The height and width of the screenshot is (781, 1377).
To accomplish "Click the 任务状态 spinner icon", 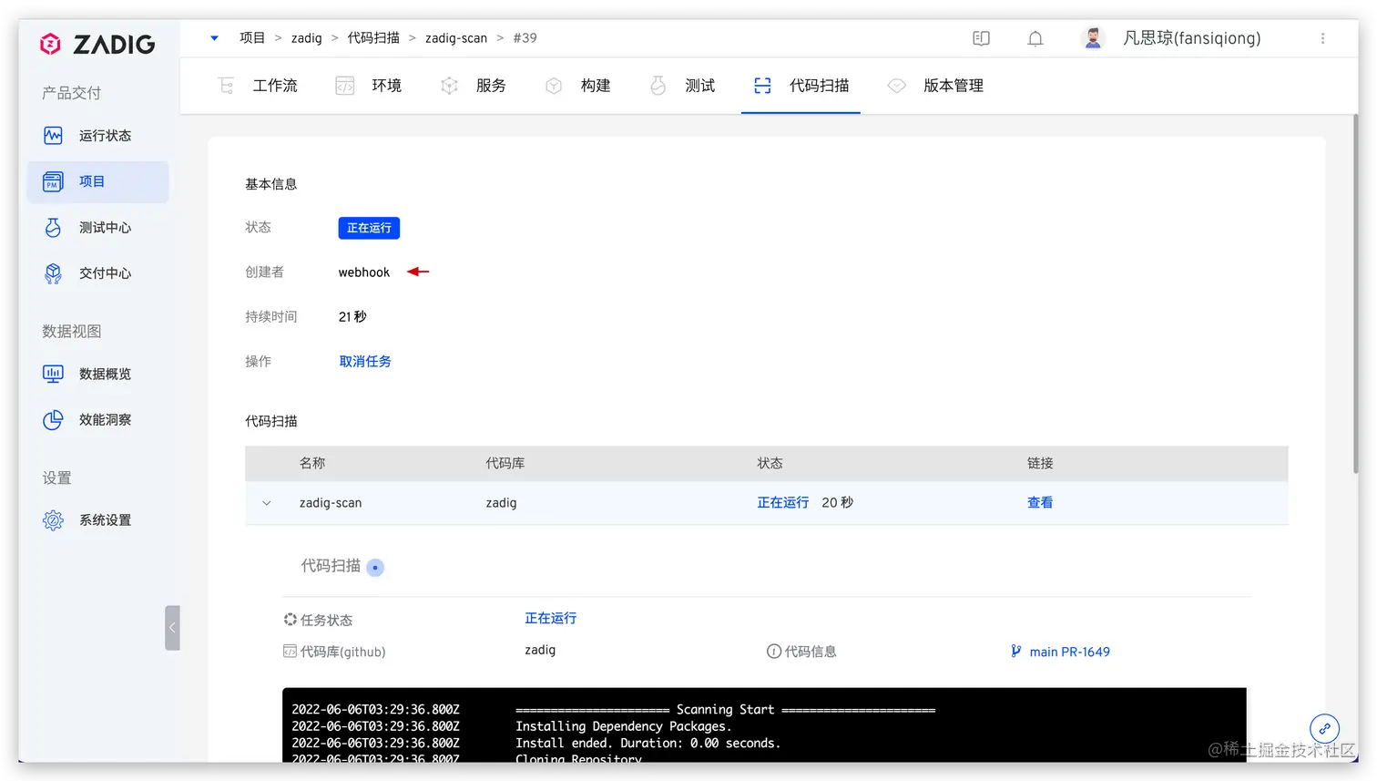I will [290, 620].
